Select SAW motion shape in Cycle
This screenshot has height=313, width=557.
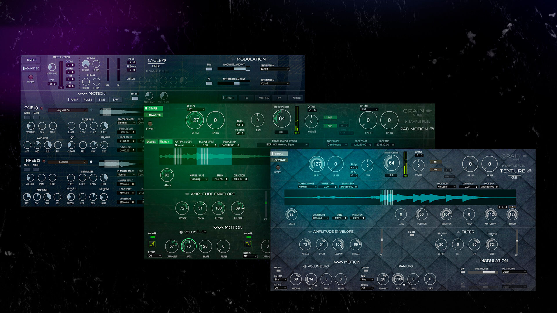pyautogui.click(x=115, y=100)
